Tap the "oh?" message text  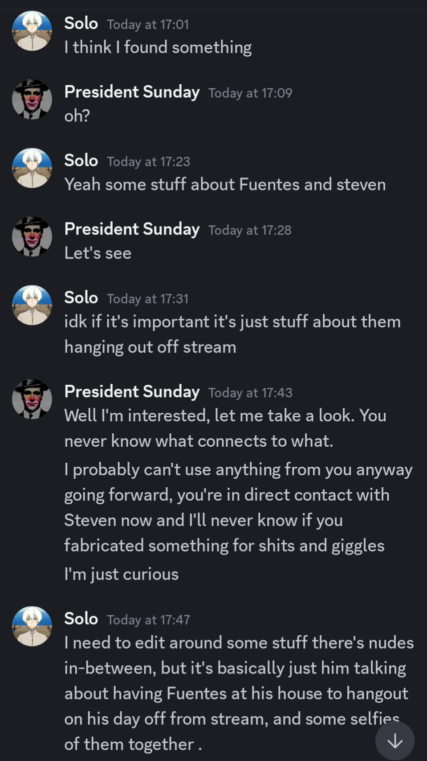[77, 116]
